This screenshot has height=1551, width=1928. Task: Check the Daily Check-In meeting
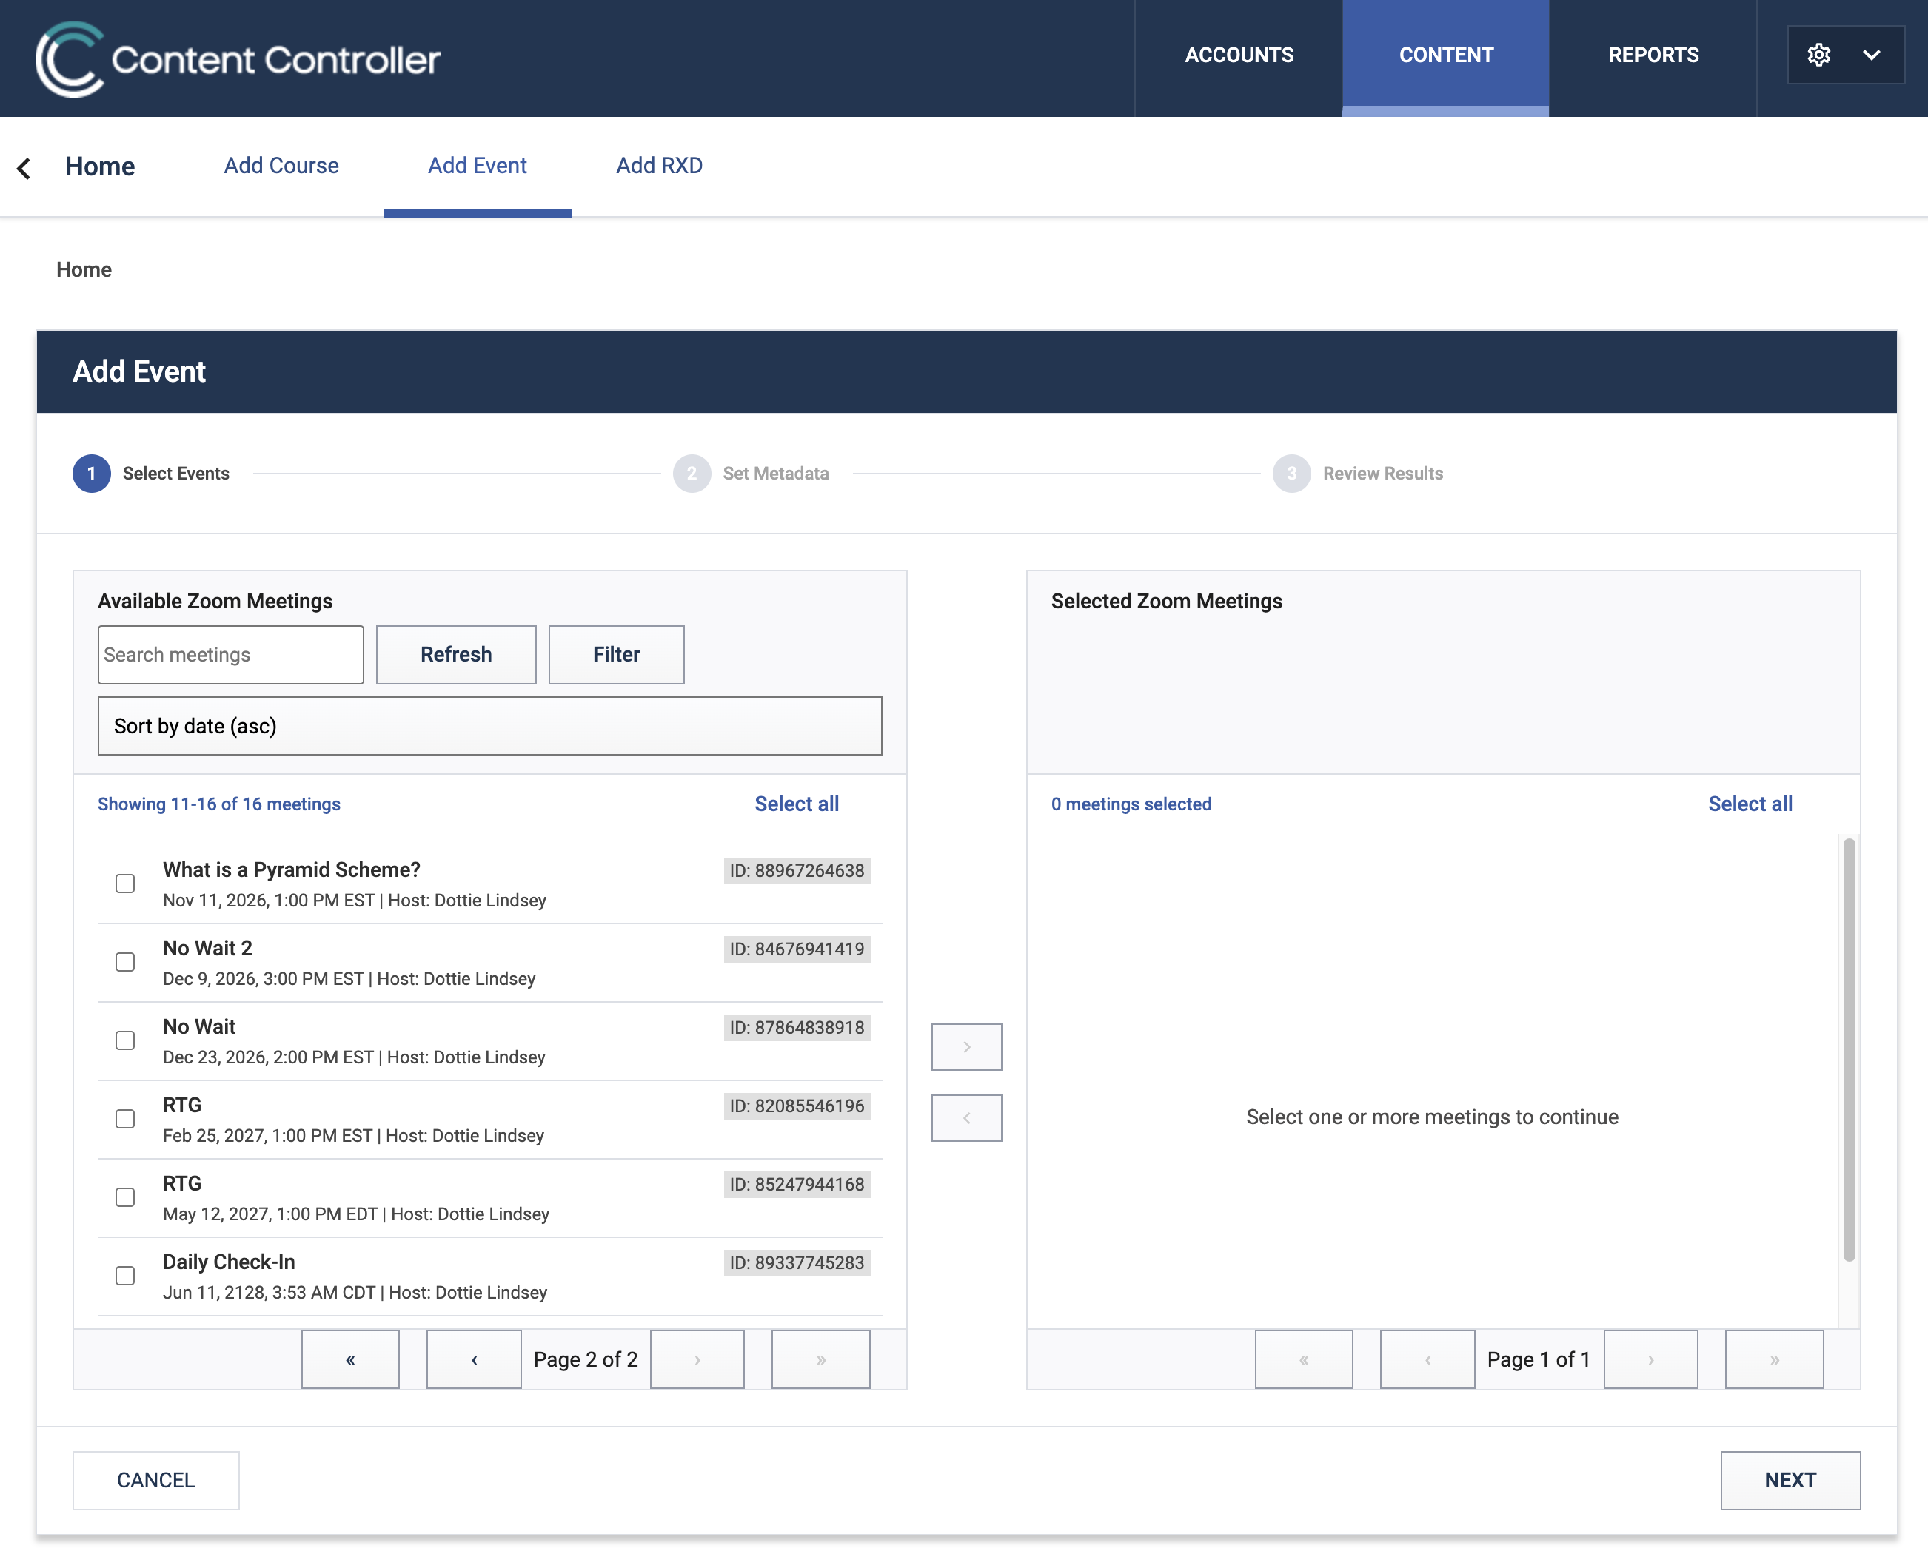click(x=125, y=1276)
